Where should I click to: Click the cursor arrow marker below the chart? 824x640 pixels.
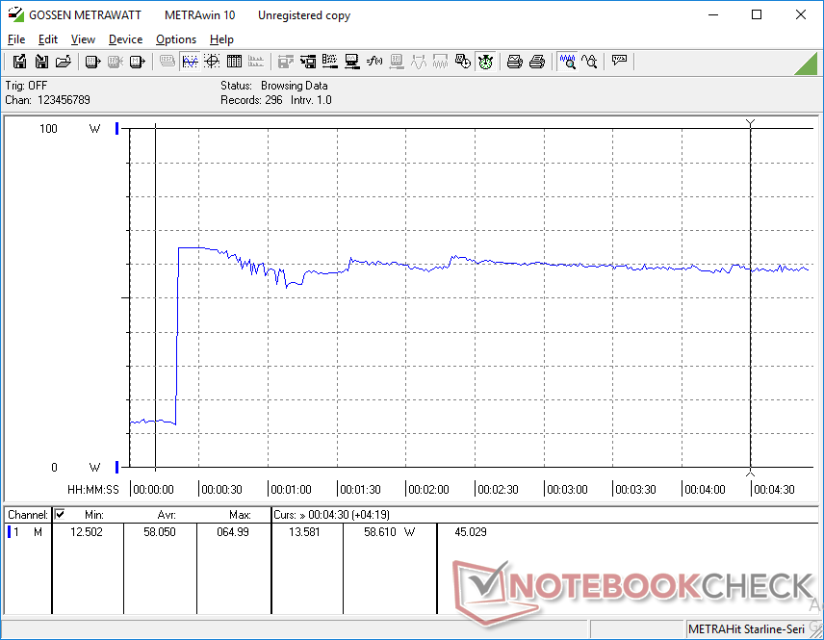[x=751, y=474]
